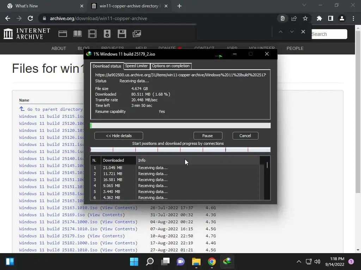
Task: Open the Software (floppy disk) icon
Action: (x=122, y=34)
